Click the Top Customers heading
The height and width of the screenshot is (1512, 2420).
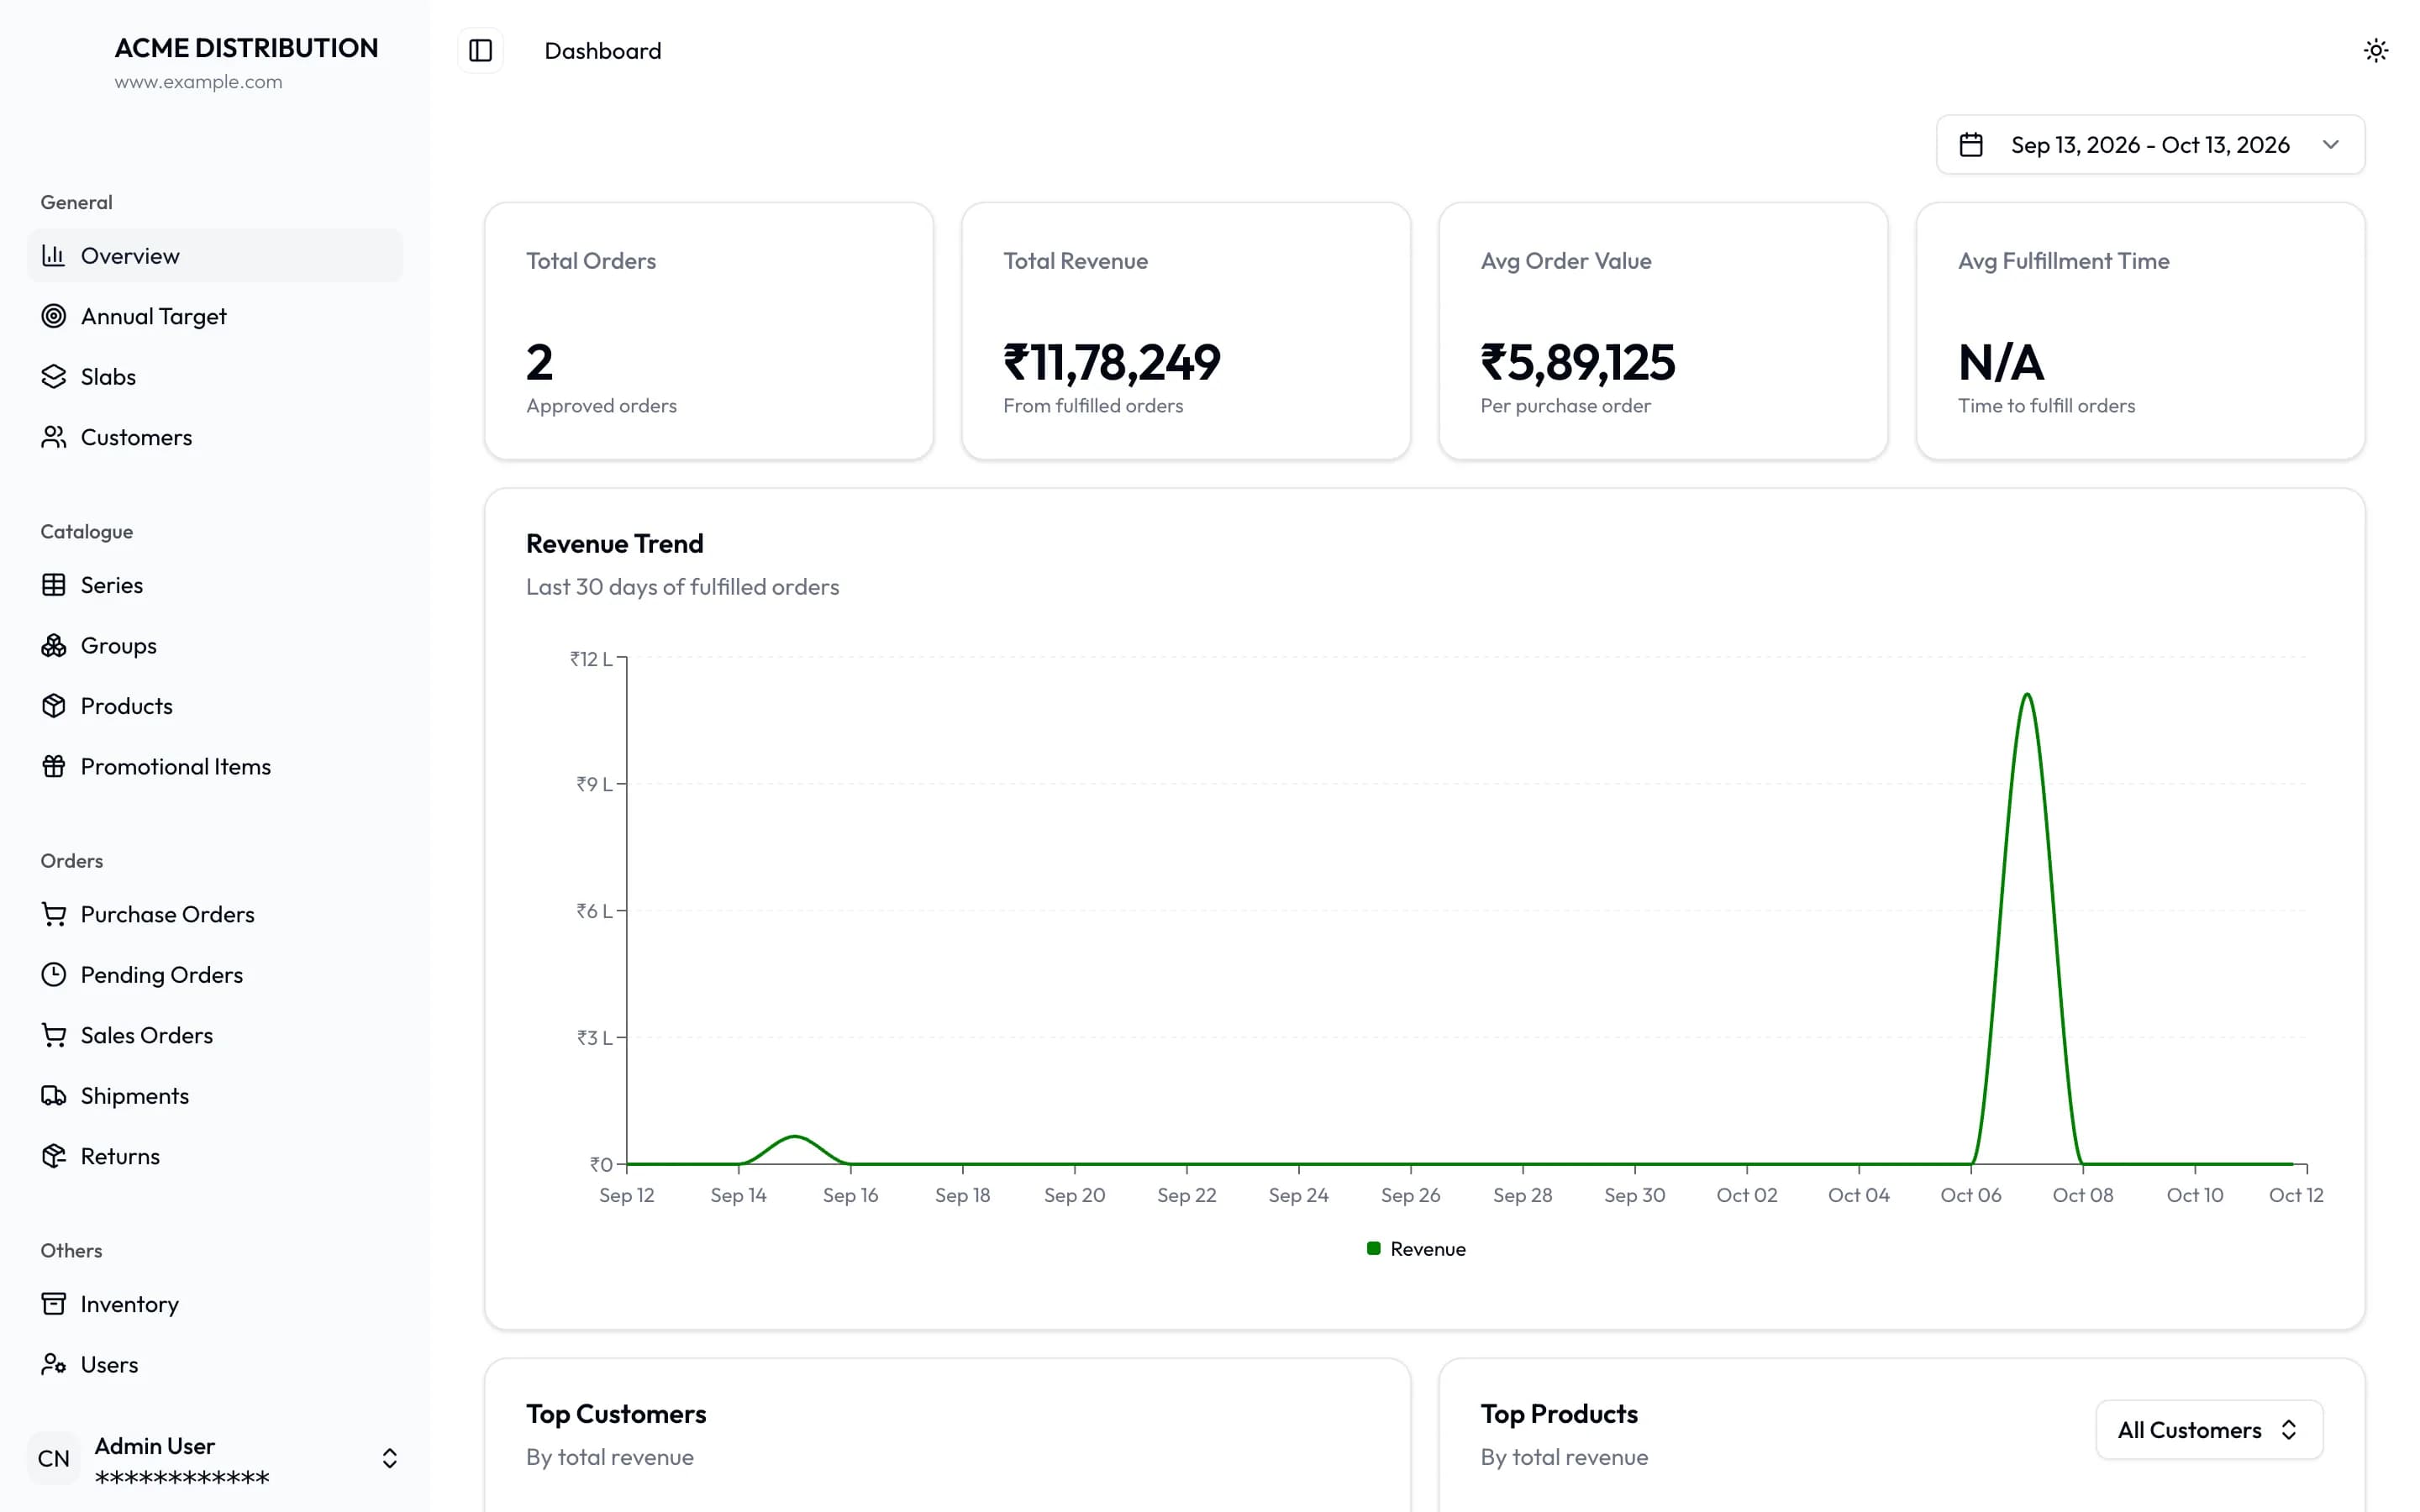[x=616, y=1414]
